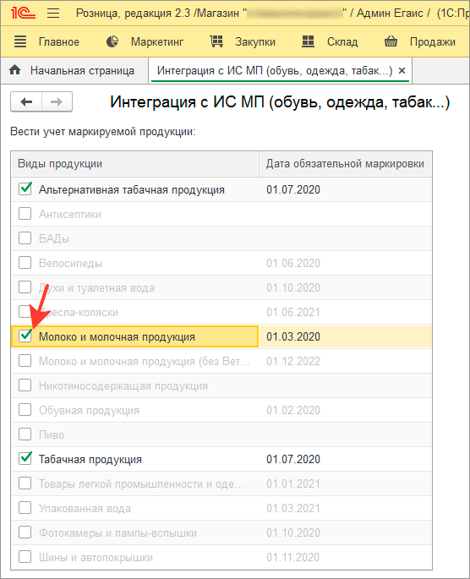The width and height of the screenshot is (470, 579).
Task: Navigate forward with right arrow button
Action: 57,101
